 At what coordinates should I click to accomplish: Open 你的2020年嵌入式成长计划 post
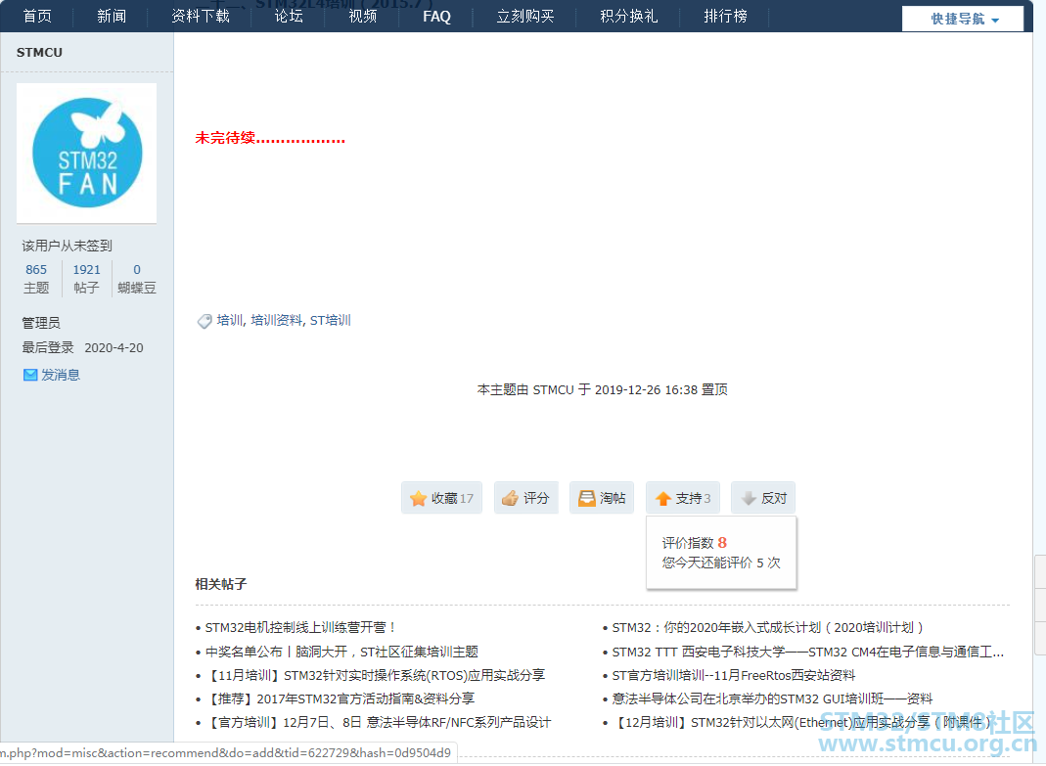pos(767,628)
